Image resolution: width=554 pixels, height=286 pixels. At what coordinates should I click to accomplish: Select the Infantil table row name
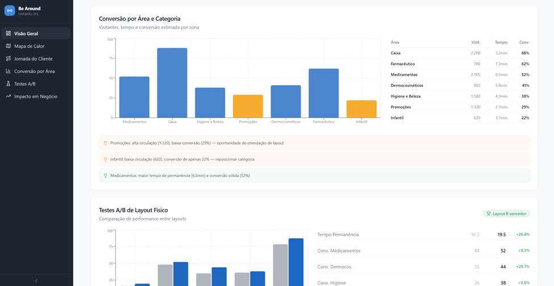point(397,118)
